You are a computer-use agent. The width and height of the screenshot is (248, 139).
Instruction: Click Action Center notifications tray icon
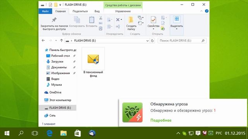[x=198, y=133]
